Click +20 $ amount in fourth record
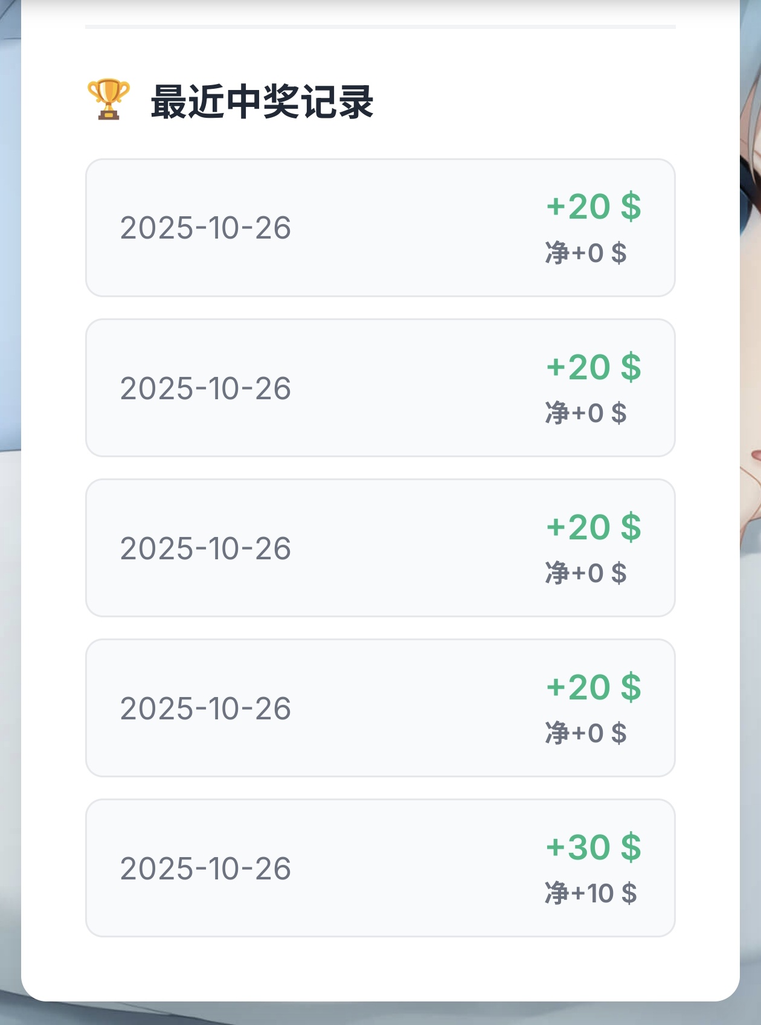The height and width of the screenshot is (1025, 761). pos(594,687)
